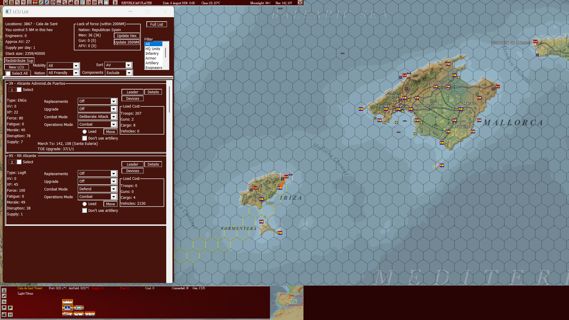The image size is (569, 320).
Task: Enable the Select All checkbox
Action: coord(9,73)
